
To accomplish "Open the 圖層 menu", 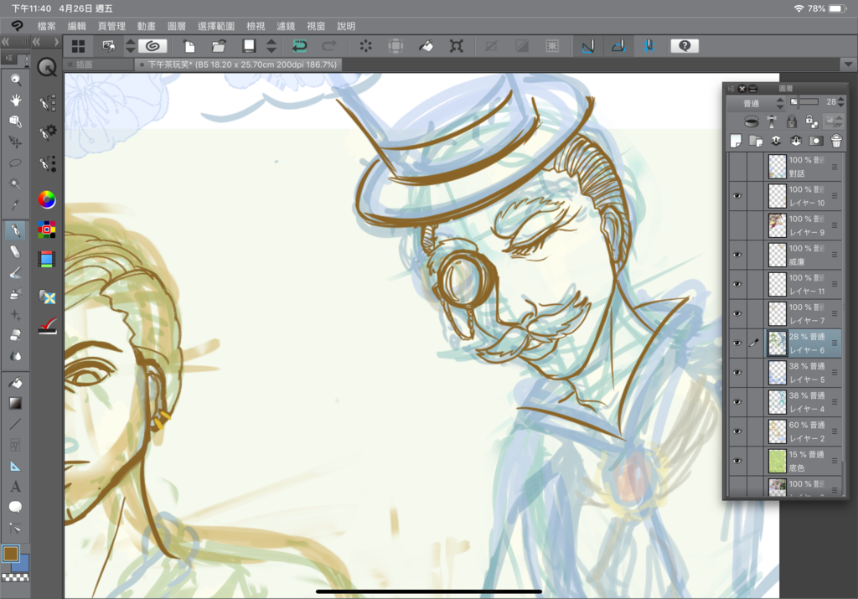I will tap(176, 26).
